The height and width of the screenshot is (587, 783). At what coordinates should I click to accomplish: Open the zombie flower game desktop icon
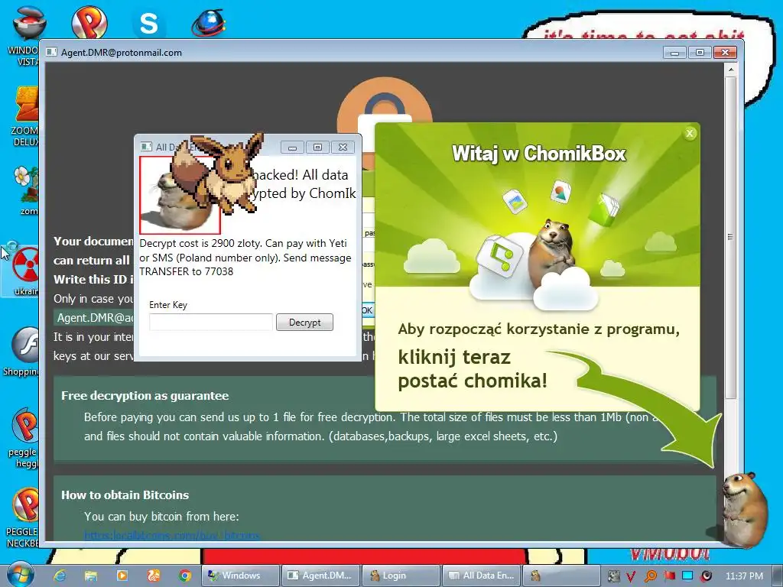27,190
